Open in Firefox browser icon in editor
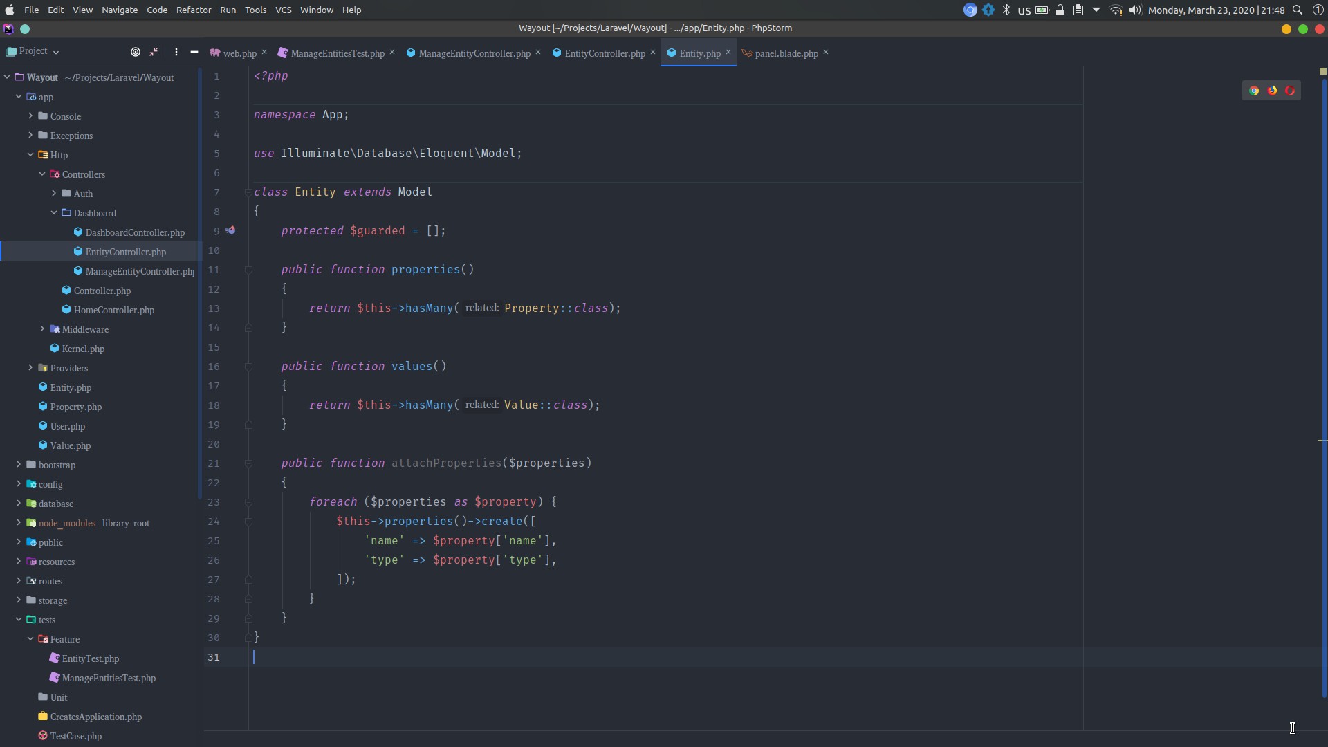 1272,91
